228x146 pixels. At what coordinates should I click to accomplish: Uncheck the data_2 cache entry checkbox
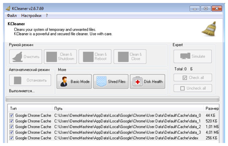coord(11,127)
